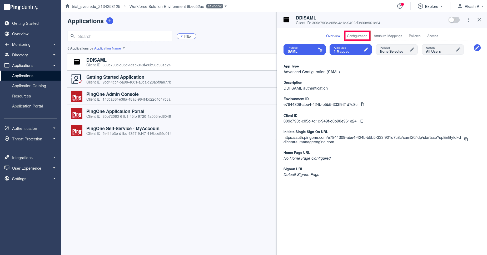
Task: Click the applications Search field
Action: pyautogui.click(x=120, y=36)
